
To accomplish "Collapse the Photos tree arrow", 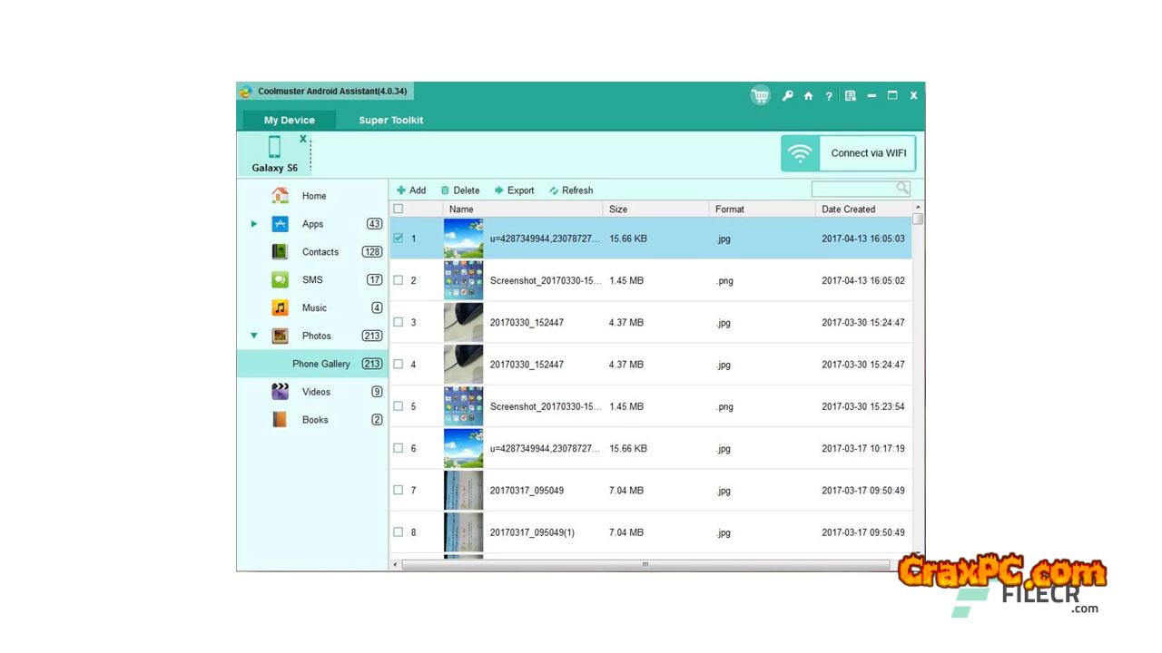I will click(x=254, y=336).
